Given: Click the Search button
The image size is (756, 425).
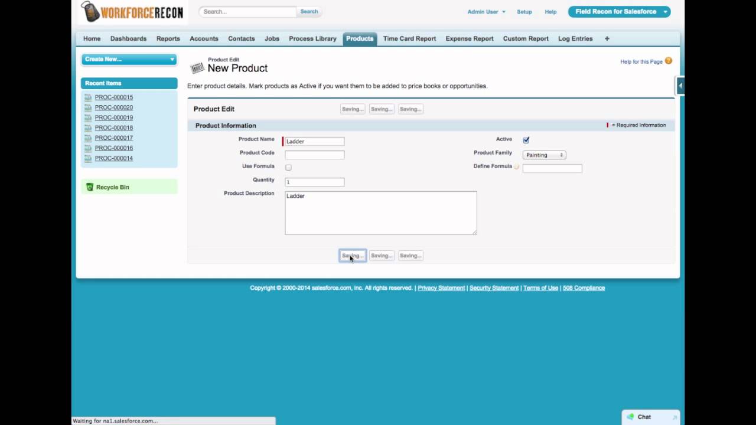Looking at the screenshot, I should pos(309,11).
